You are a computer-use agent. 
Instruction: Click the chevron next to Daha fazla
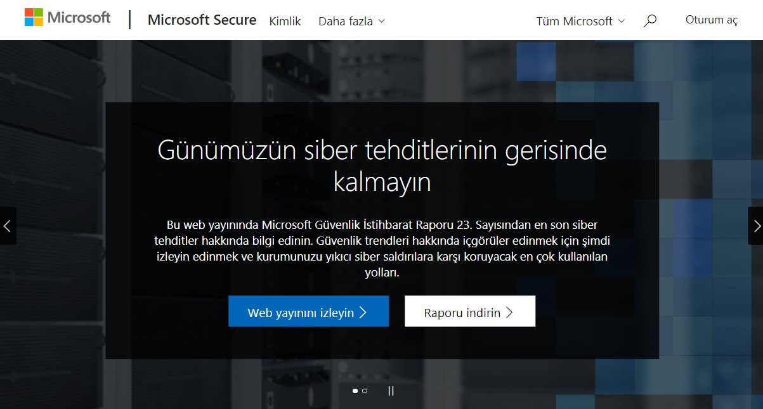pos(381,21)
